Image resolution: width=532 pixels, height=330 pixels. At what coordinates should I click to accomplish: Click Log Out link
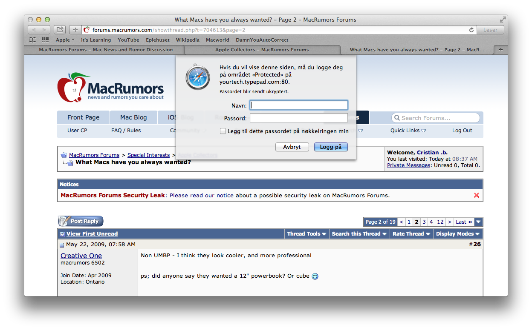(462, 131)
